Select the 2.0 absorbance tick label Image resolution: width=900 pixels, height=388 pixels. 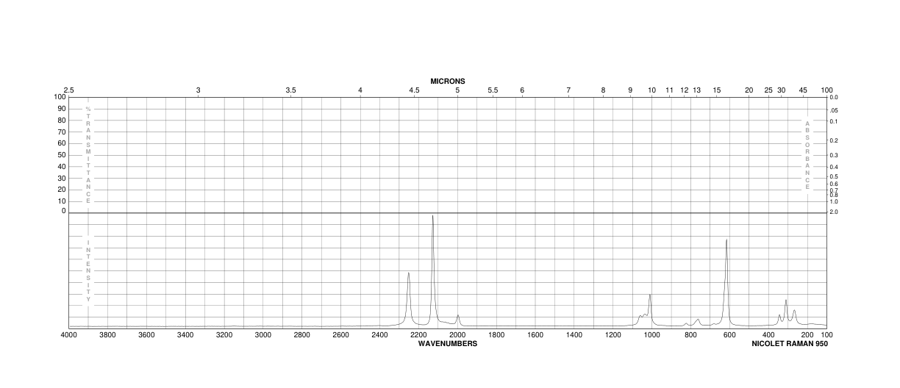pyautogui.click(x=834, y=212)
